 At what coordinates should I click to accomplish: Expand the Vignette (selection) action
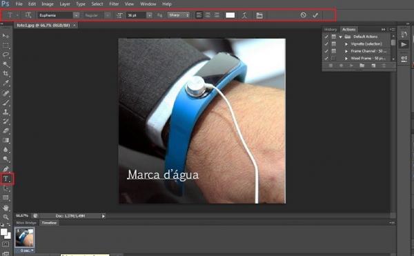point(346,44)
